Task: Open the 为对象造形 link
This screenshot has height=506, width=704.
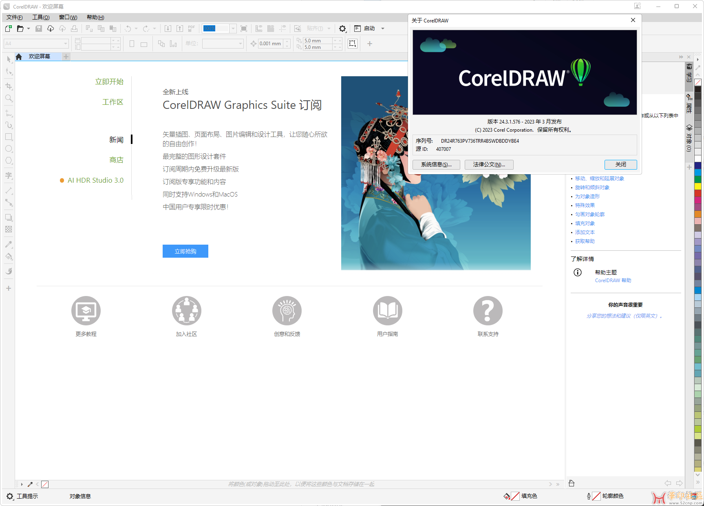Action: [587, 197]
